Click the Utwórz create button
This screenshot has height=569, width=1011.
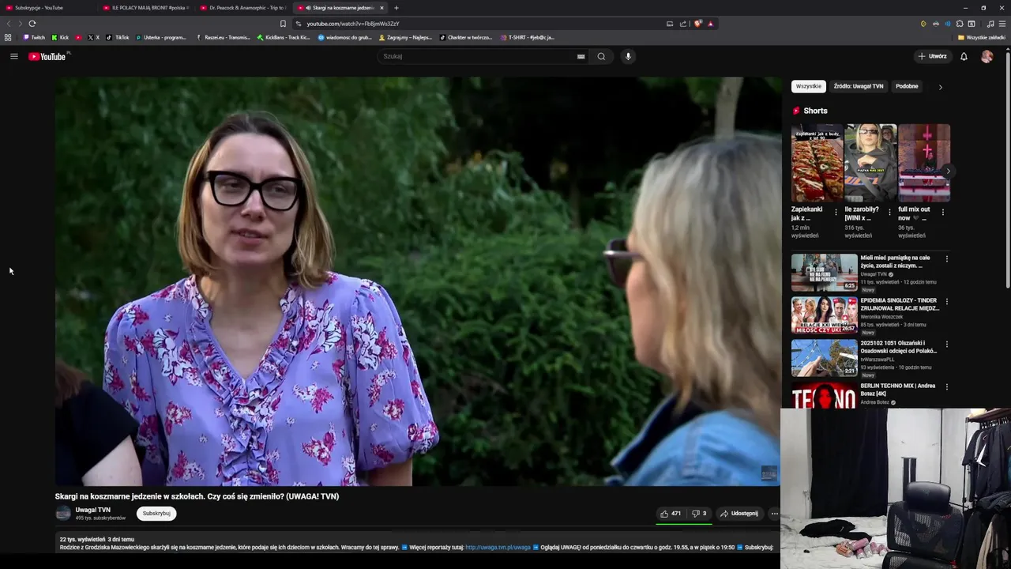tap(932, 56)
